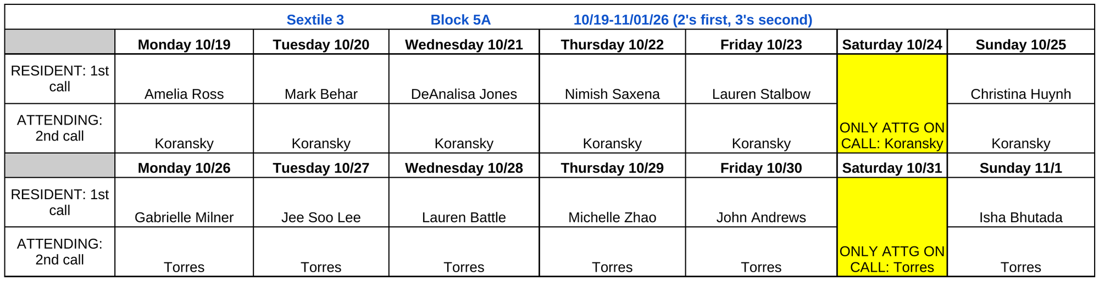Click the Sextile 3 title text

(315, 20)
